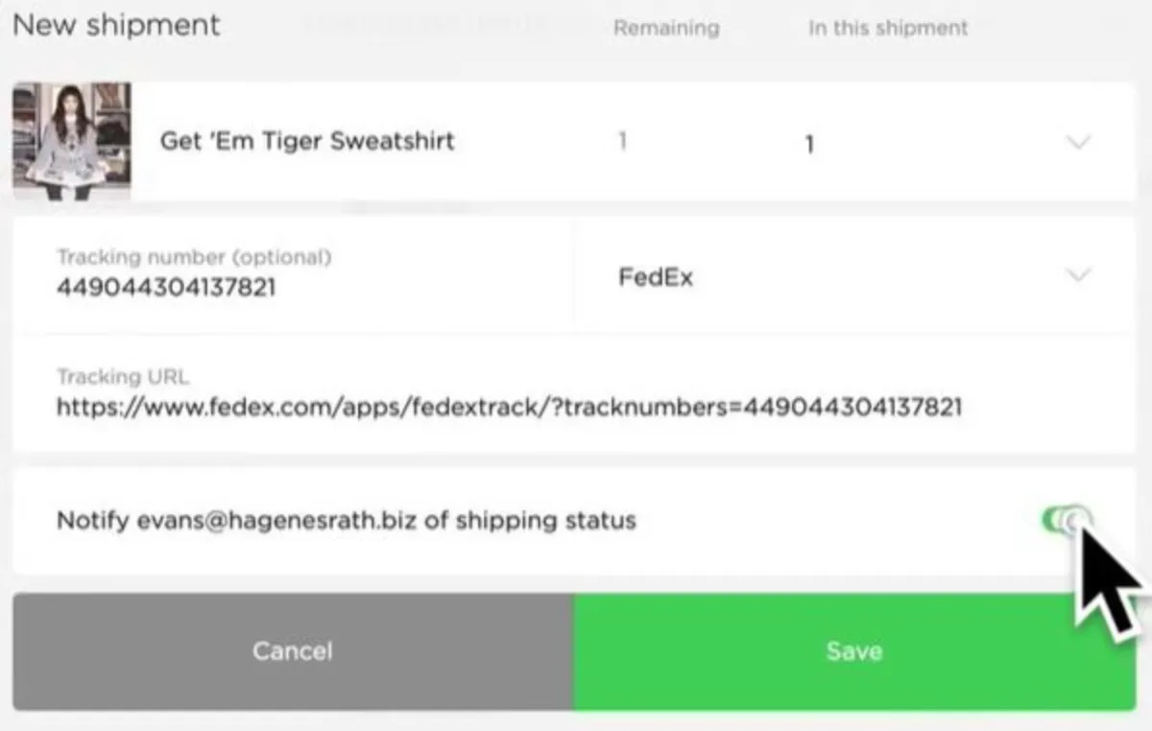The image size is (1152, 731).
Task: Click the Tracking URL label
Action: click(123, 377)
